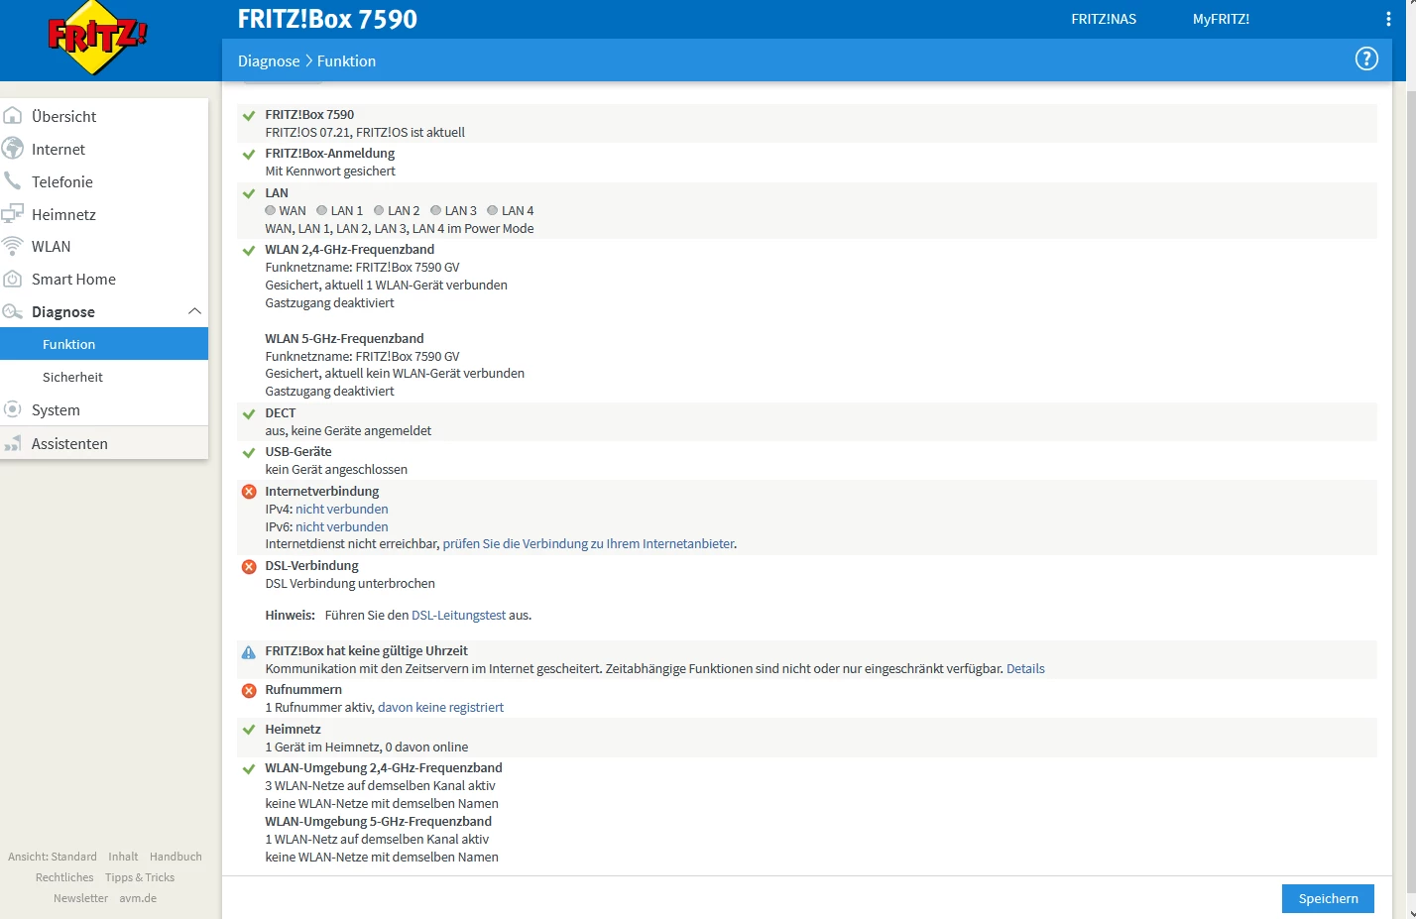Image resolution: width=1416 pixels, height=919 pixels.
Task: Open the Handbuch footer link
Action: [x=176, y=857]
